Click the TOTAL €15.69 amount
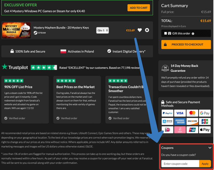Viewport: 214px width, 170px height. pyautogui.click(x=205, y=21)
